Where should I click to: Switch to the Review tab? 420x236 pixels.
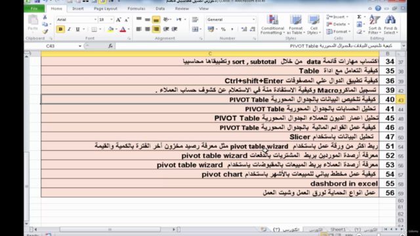pos(182,9)
